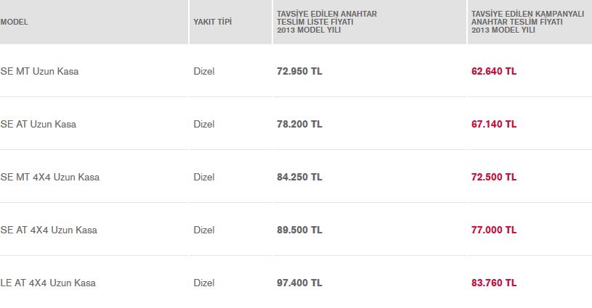Click the red 62.640 TL campaign price
592x308 pixels.
494,71
